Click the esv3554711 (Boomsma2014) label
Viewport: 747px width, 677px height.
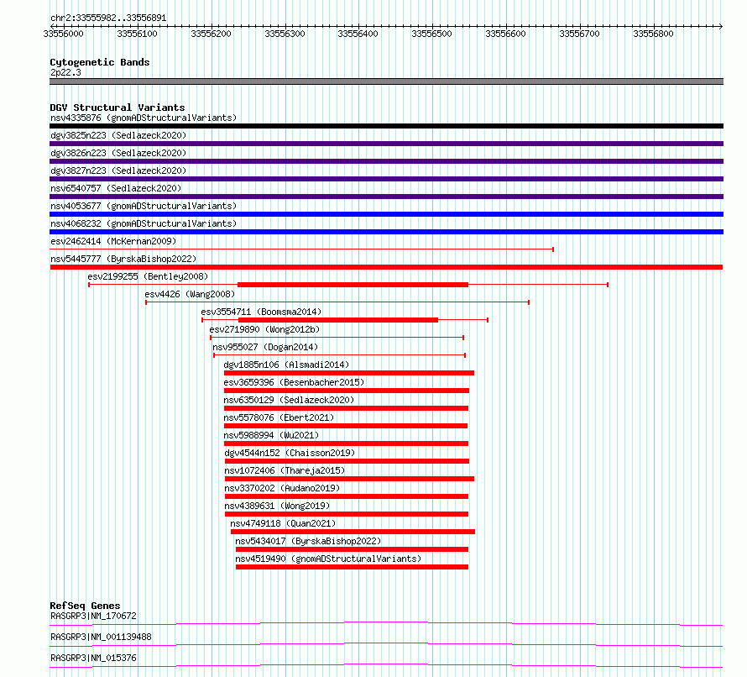pyautogui.click(x=261, y=312)
